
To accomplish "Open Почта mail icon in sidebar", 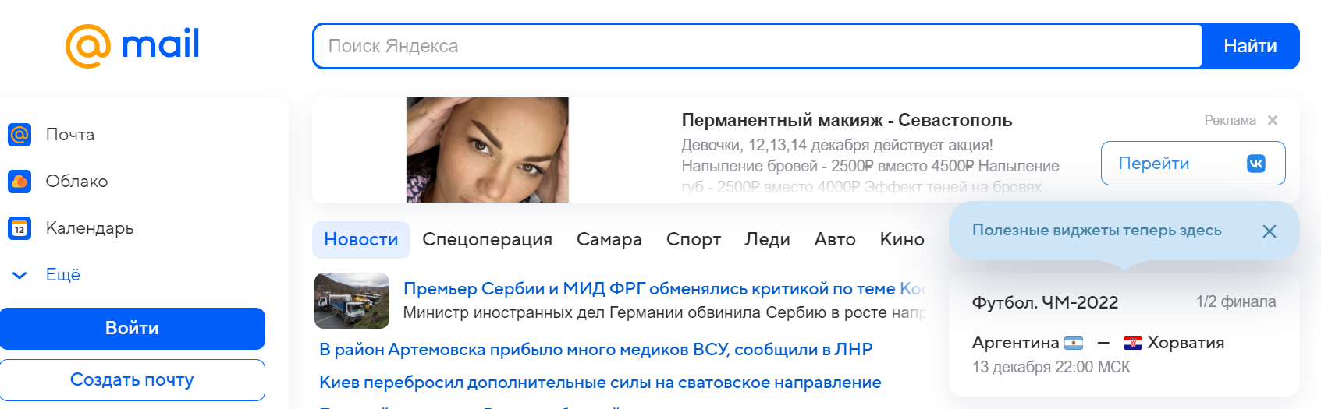I will 20,135.
